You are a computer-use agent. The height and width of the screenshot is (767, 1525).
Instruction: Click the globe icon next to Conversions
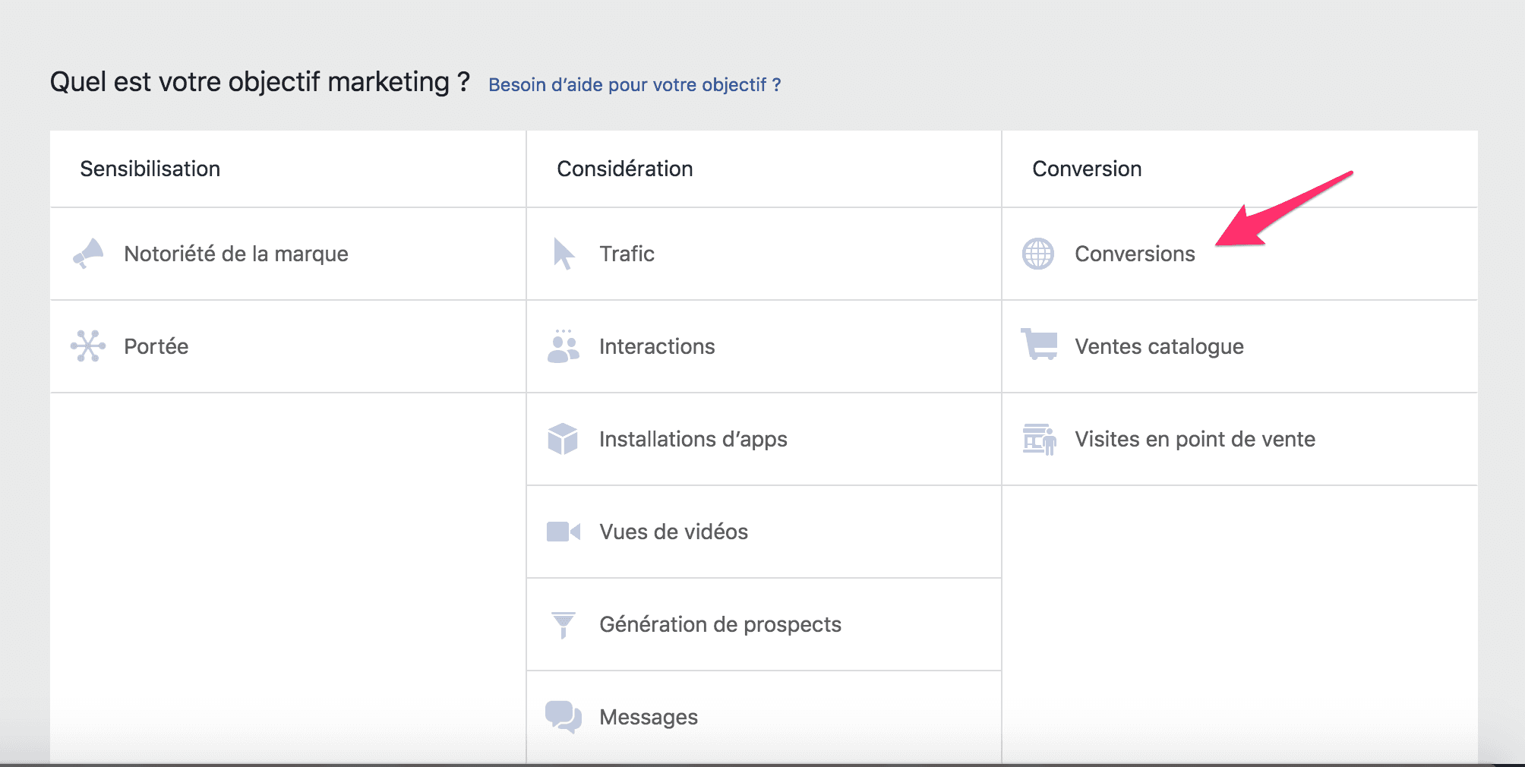click(1038, 254)
